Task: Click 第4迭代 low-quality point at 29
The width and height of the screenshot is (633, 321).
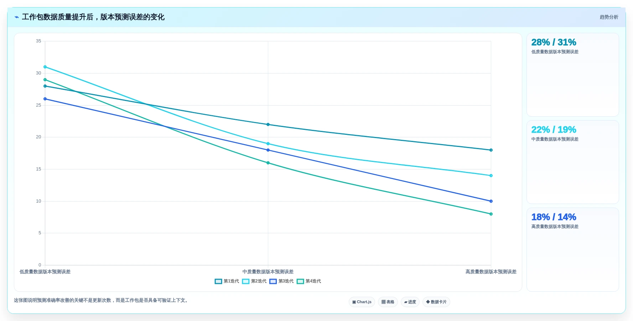Action: 45,80
